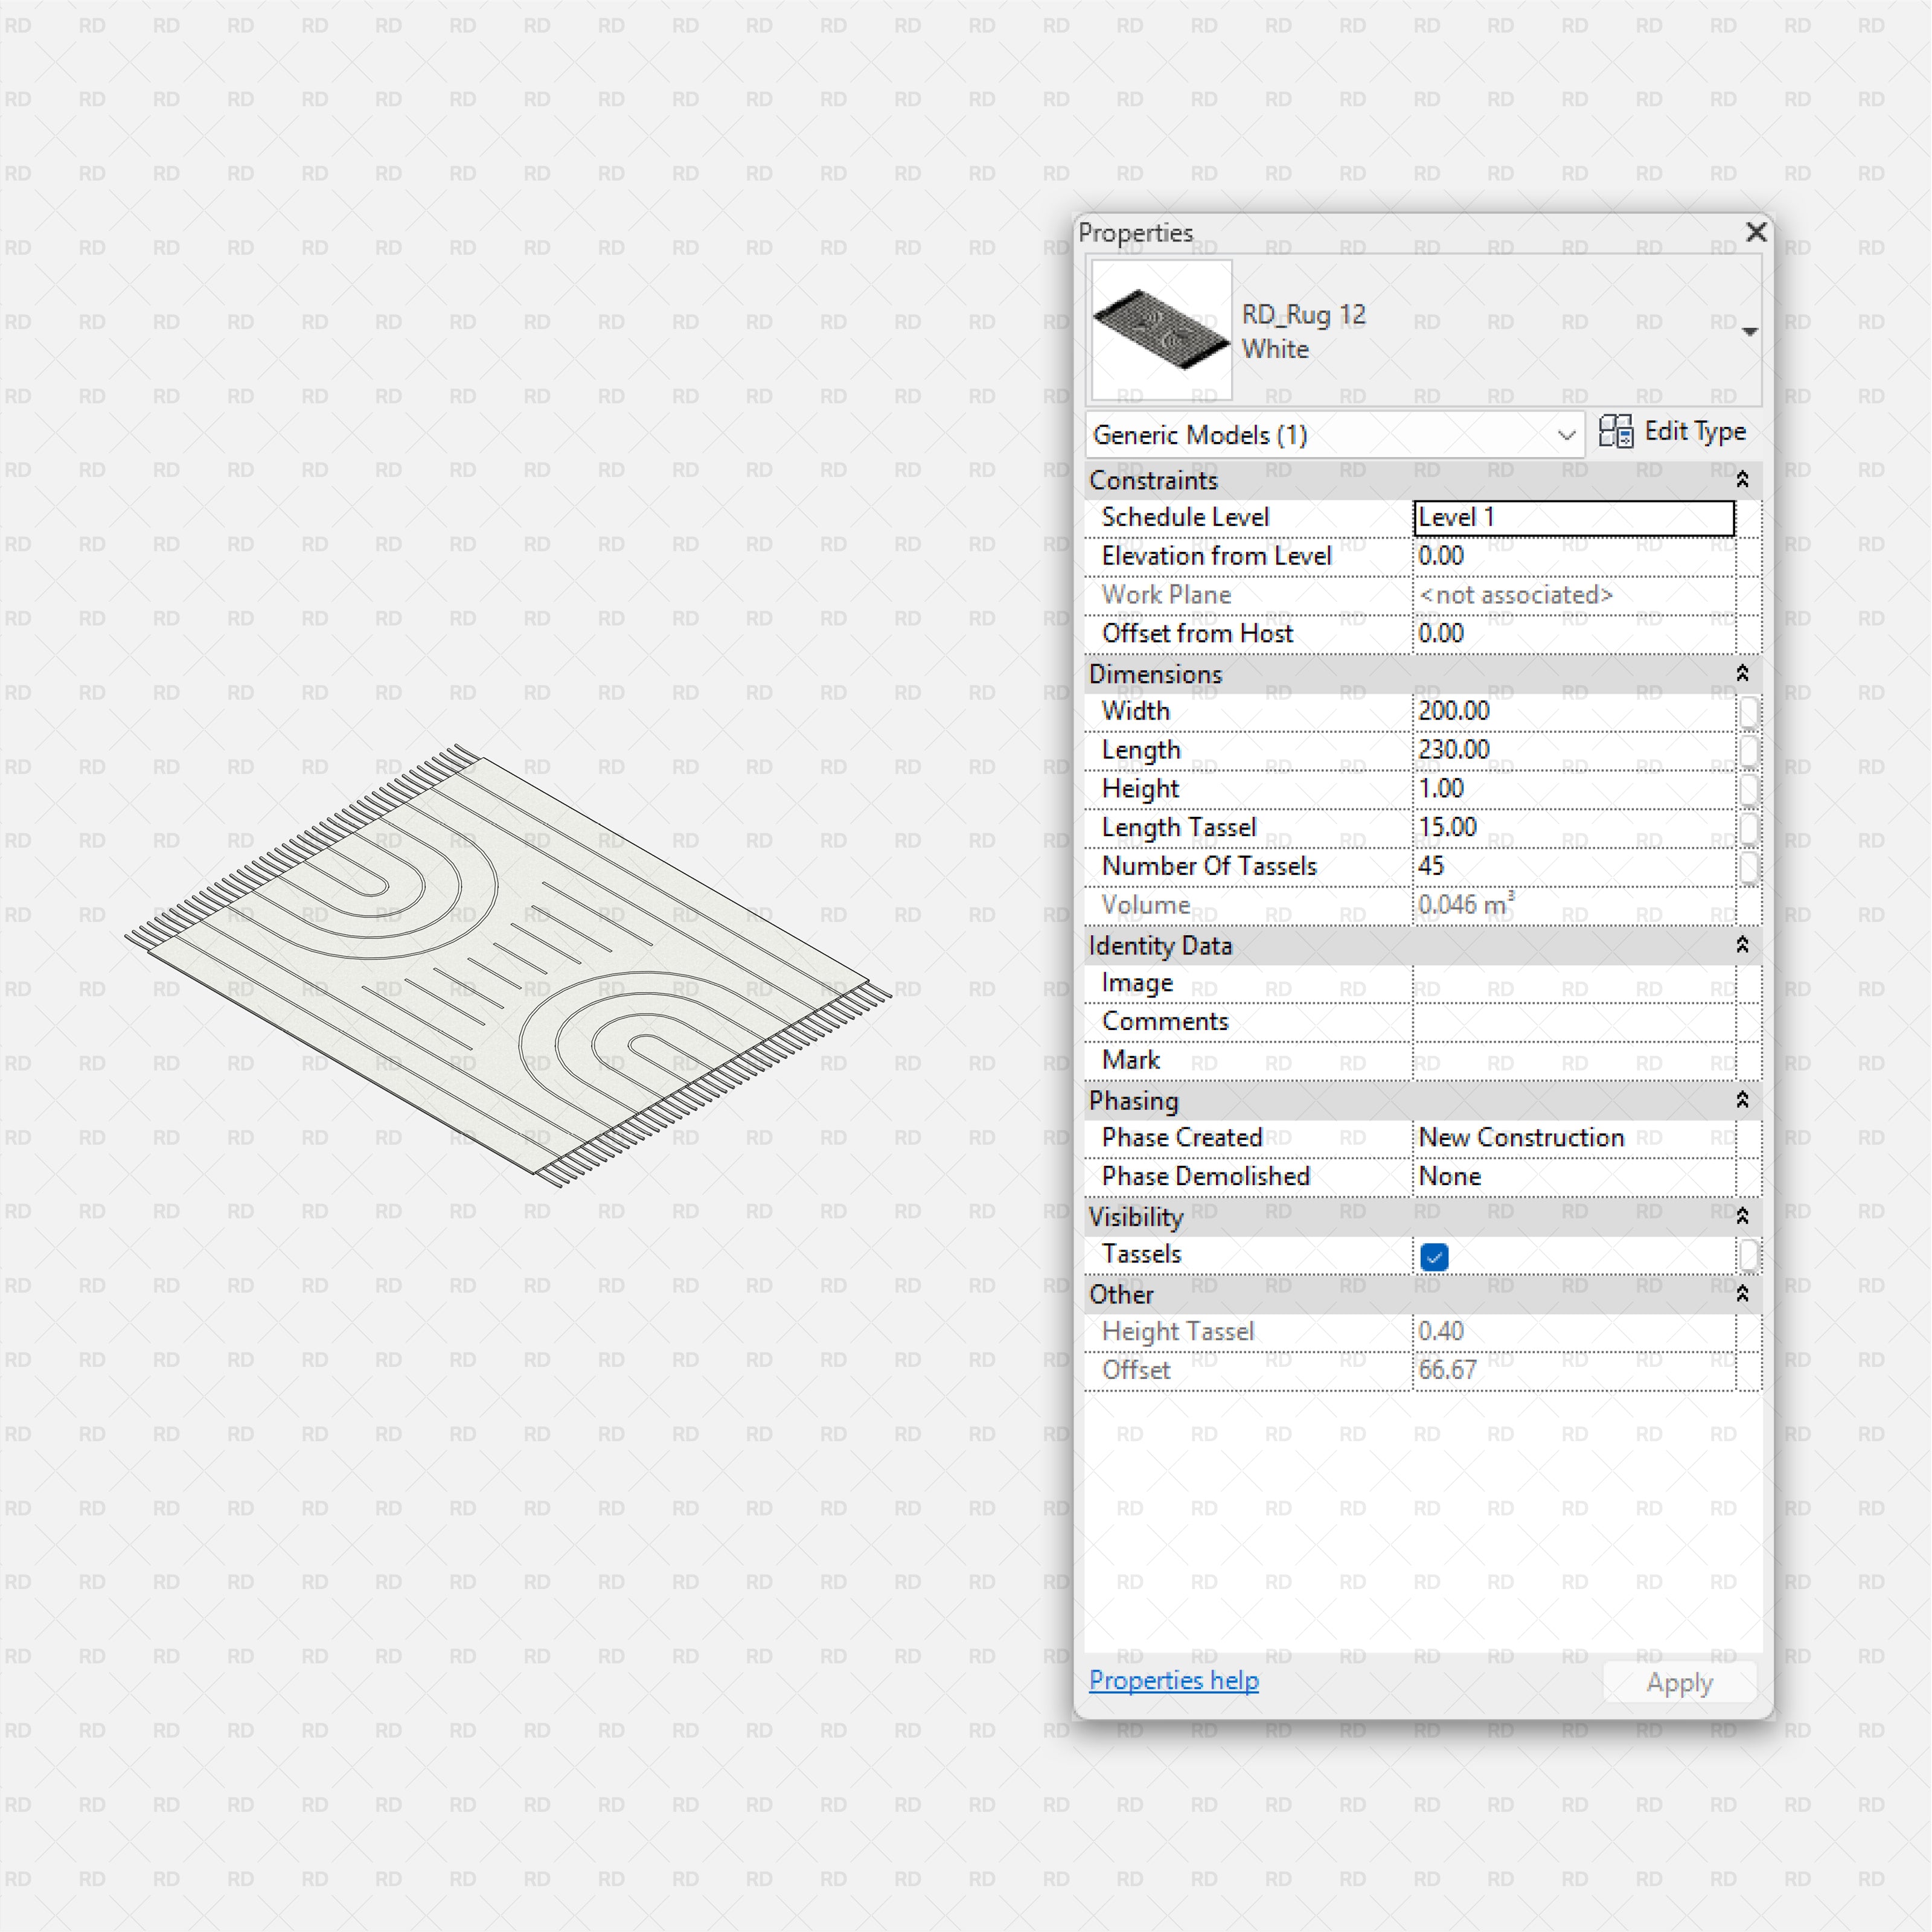Image resolution: width=1932 pixels, height=1932 pixels.
Task: Click the RD_Rug 12 preview thumbnail
Action: coord(1161,330)
